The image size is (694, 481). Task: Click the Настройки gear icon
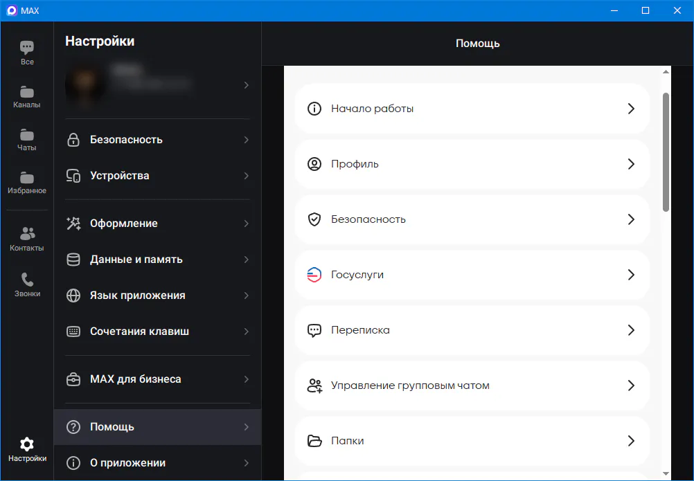click(x=27, y=444)
